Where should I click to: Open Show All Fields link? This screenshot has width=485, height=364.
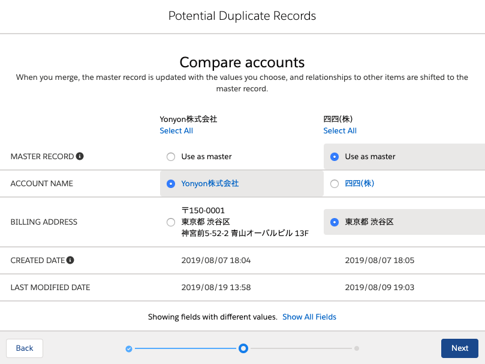(x=309, y=317)
